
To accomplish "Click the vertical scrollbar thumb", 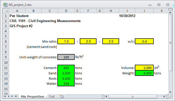I will (170, 43).
